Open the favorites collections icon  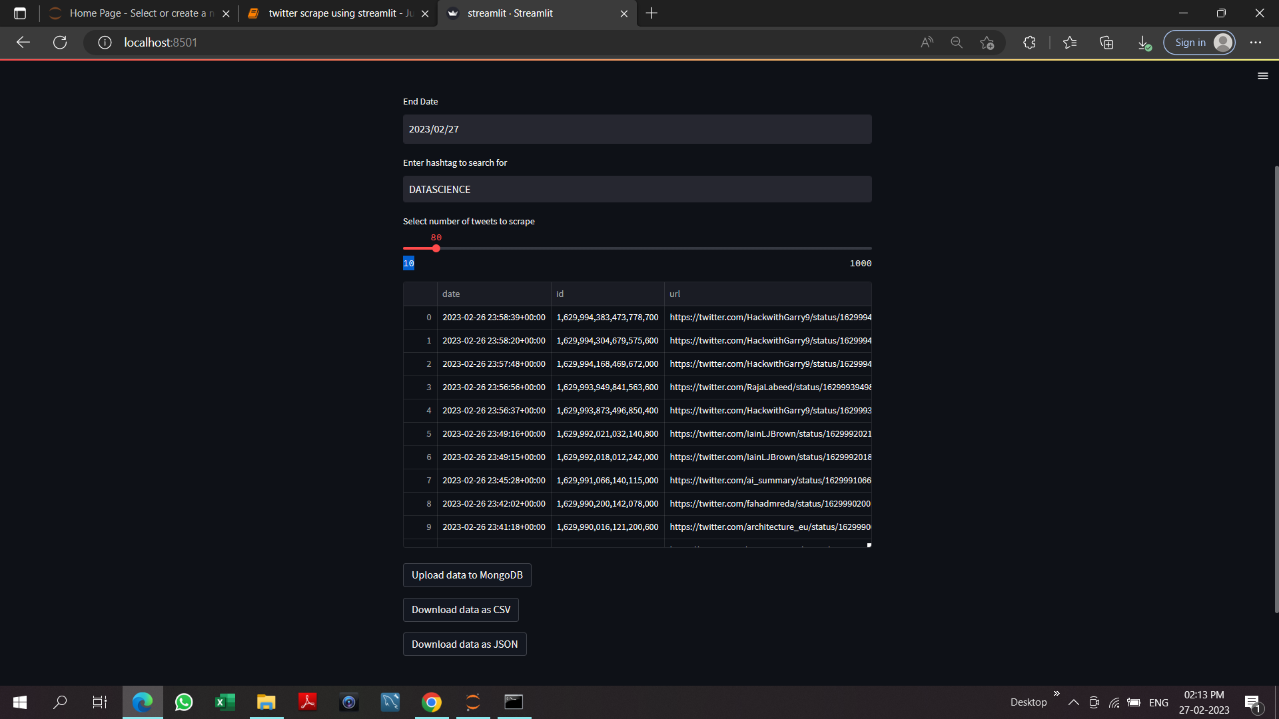(x=1106, y=42)
